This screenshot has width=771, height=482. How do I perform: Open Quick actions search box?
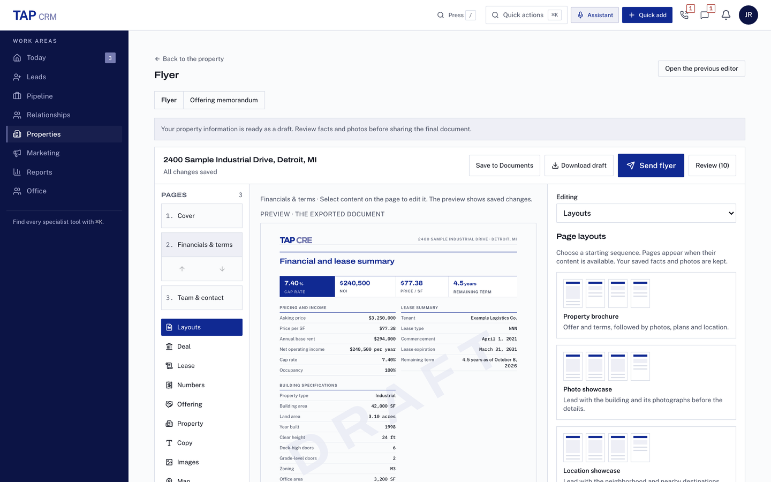[526, 15]
